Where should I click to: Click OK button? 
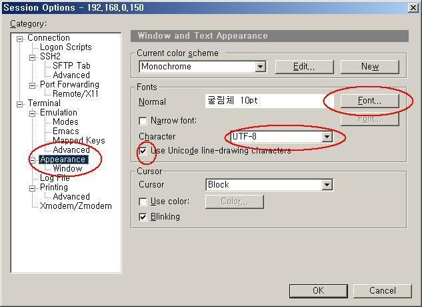(x=319, y=291)
